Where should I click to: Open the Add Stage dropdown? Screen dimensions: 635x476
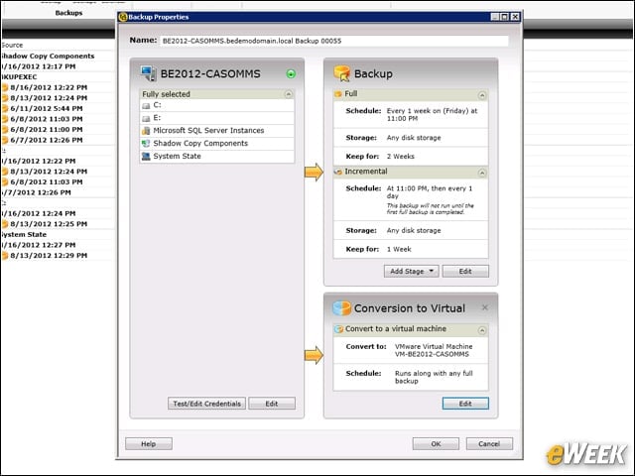click(411, 271)
